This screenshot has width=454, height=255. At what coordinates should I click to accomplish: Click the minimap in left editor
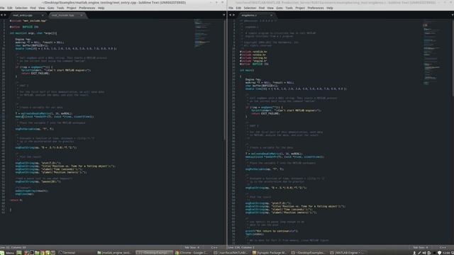201,33
